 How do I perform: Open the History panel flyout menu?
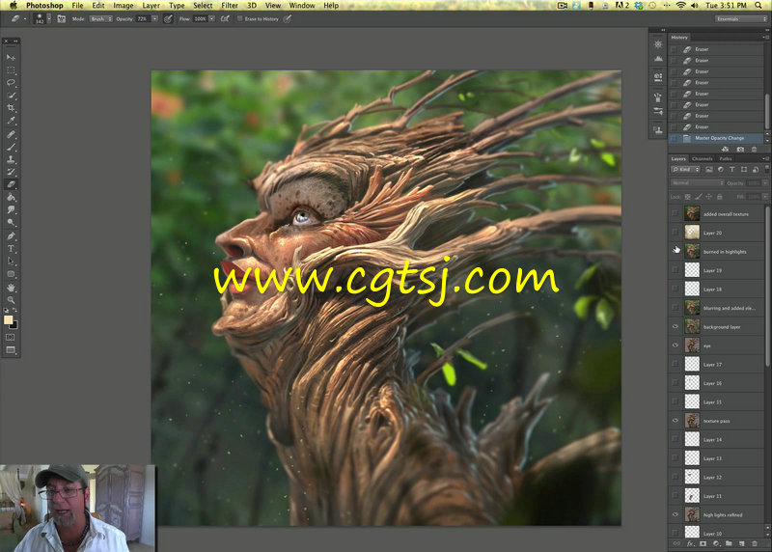coord(765,38)
